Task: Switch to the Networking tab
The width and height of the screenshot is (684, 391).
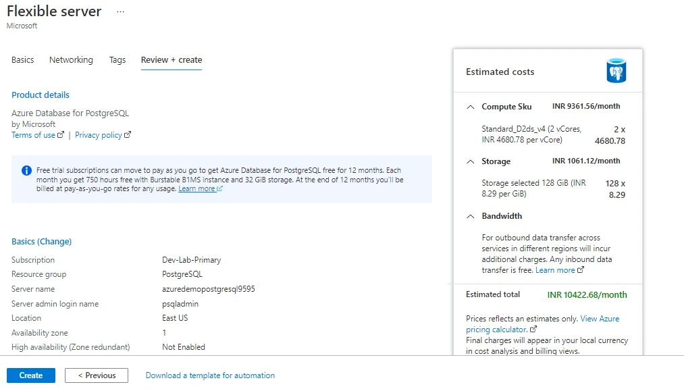Action: 71,59
